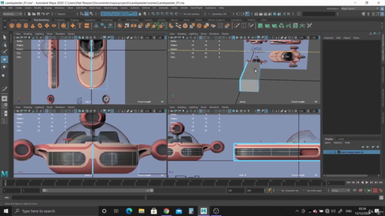The height and width of the screenshot is (216, 385).
Task: Open the render view icon in status line
Action: point(256,14)
